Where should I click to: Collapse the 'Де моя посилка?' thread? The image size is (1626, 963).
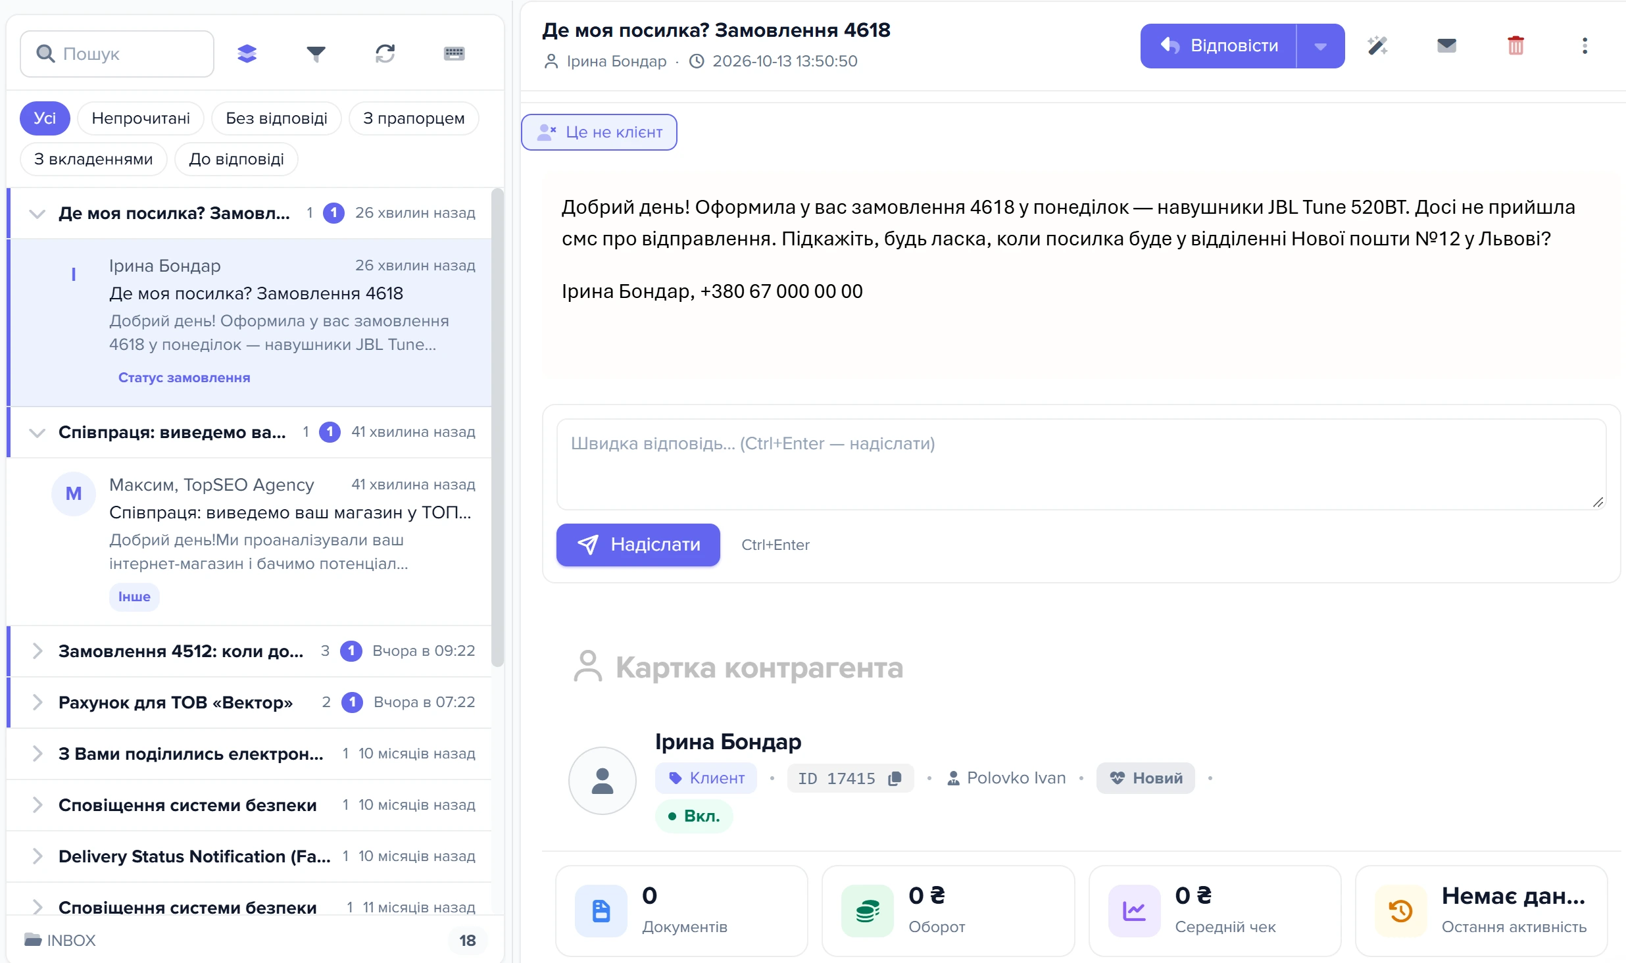[x=37, y=213]
